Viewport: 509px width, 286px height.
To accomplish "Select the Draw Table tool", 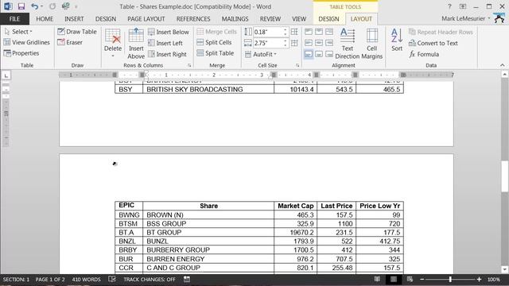I will [x=77, y=32].
